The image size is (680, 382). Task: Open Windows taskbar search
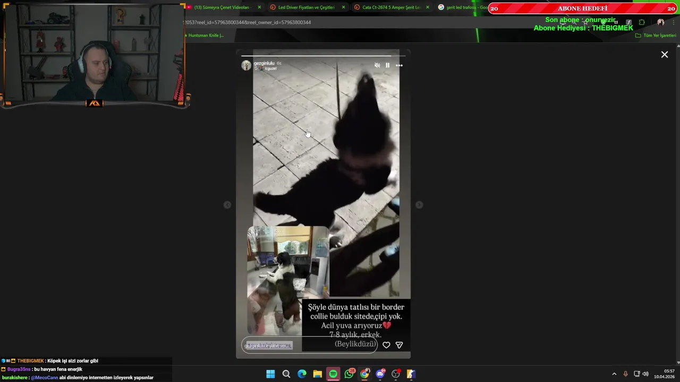coord(286,374)
